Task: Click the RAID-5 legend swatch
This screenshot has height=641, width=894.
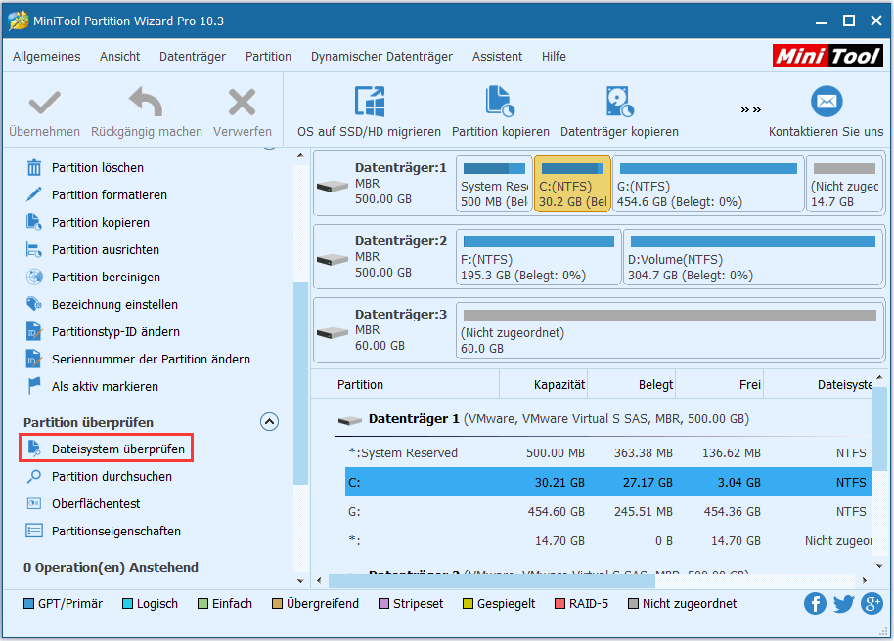Action: [x=559, y=604]
